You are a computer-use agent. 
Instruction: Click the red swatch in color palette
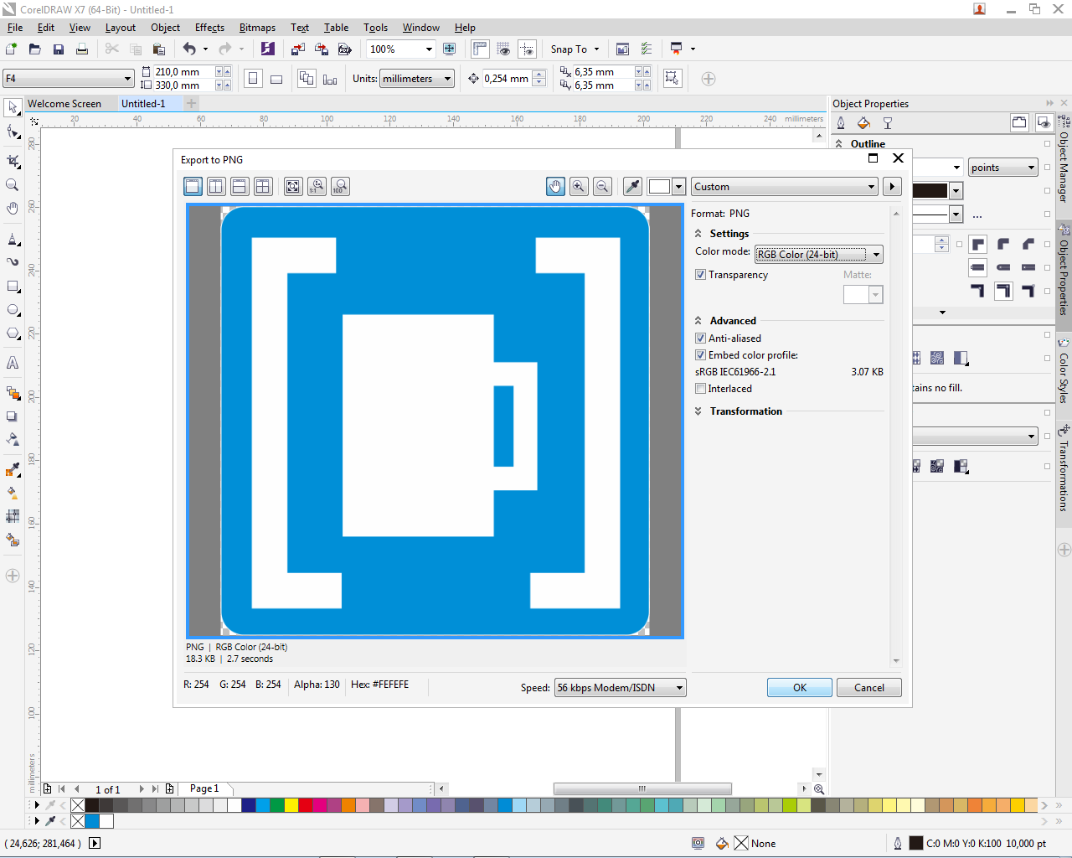point(305,805)
